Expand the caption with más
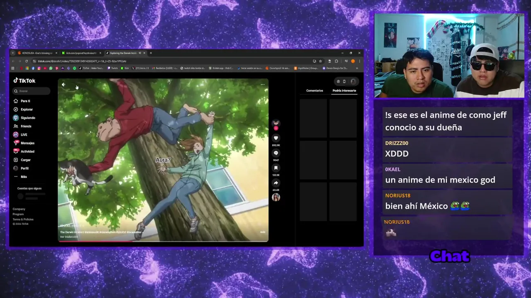531x298 pixels. pos(263,232)
